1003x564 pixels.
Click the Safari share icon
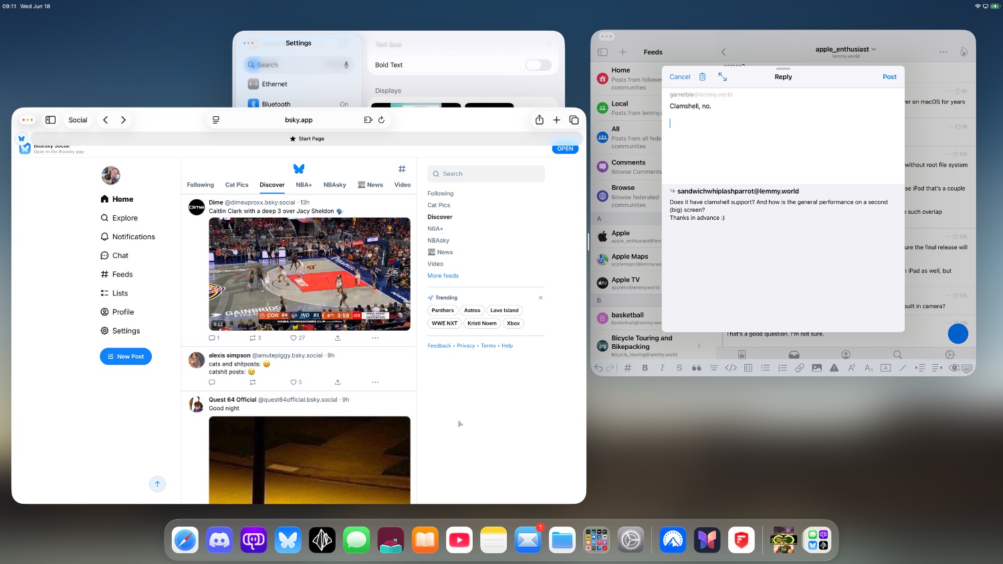pyautogui.click(x=539, y=120)
